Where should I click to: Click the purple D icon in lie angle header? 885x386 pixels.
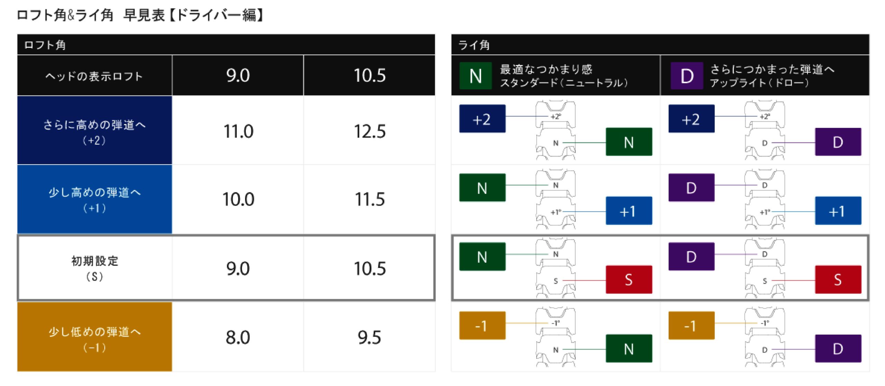click(687, 76)
